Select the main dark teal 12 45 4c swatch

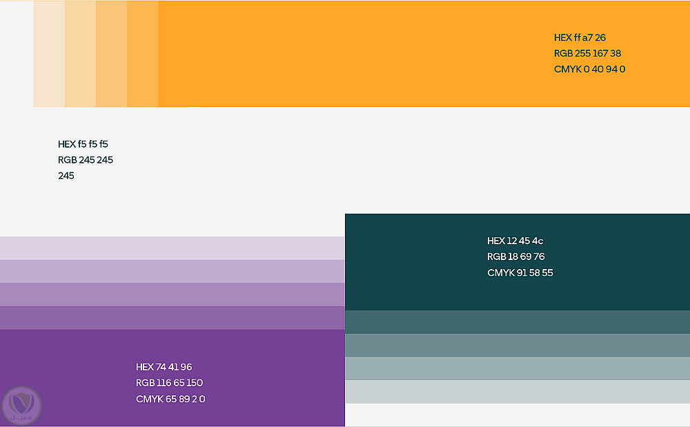pyautogui.click(x=517, y=262)
